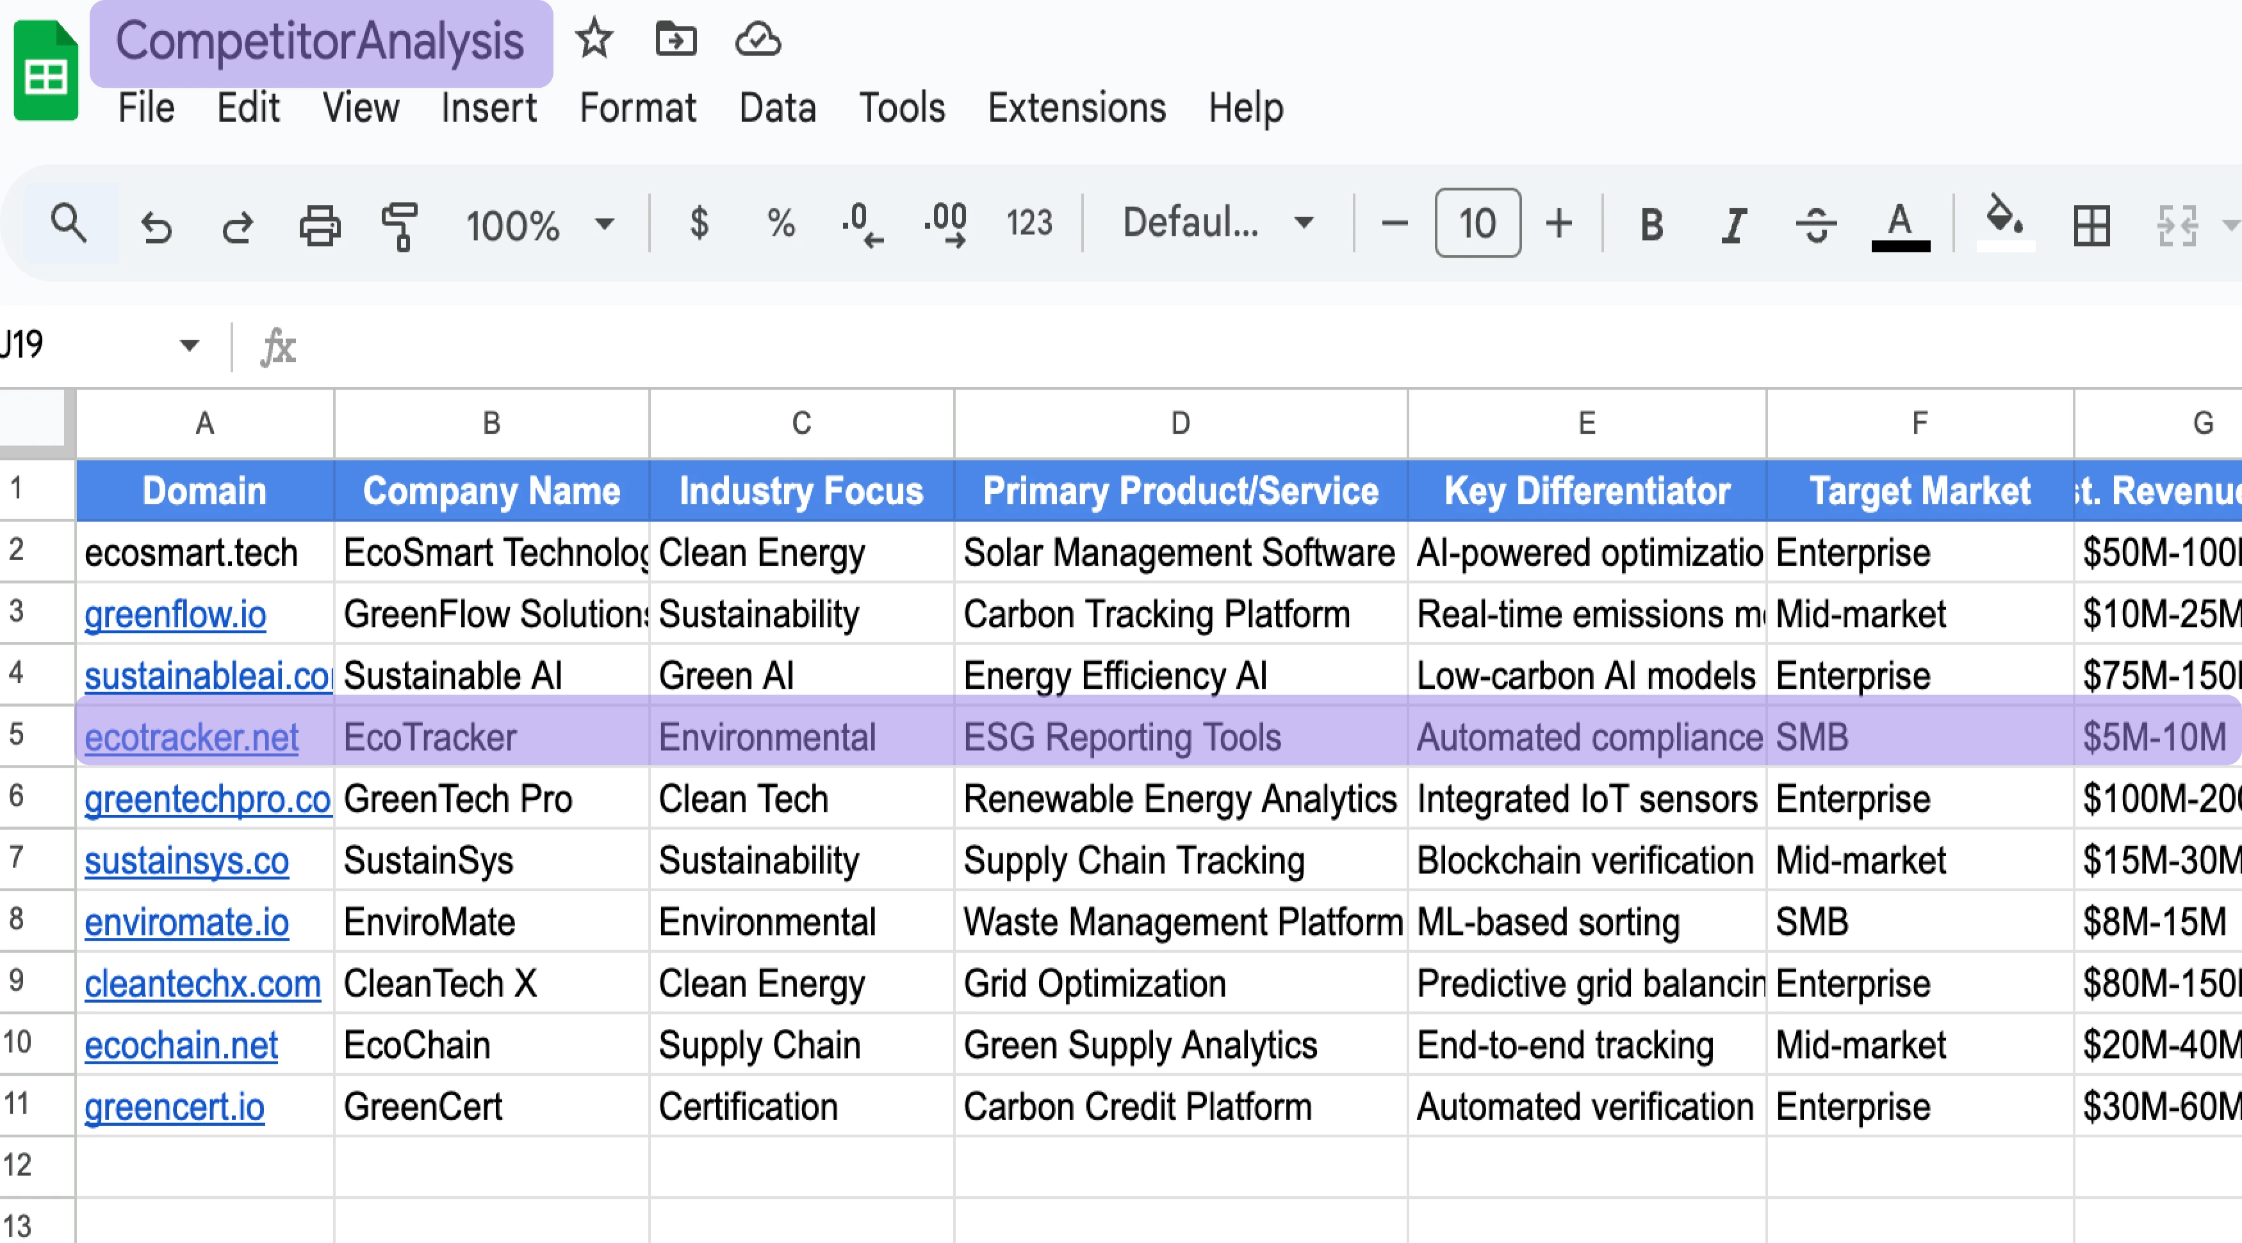
Task: Toggle bold formatting
Action: point(1651,225)
